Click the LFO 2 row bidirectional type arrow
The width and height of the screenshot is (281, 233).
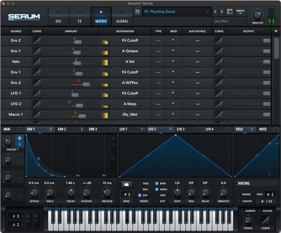coord(158,104)
